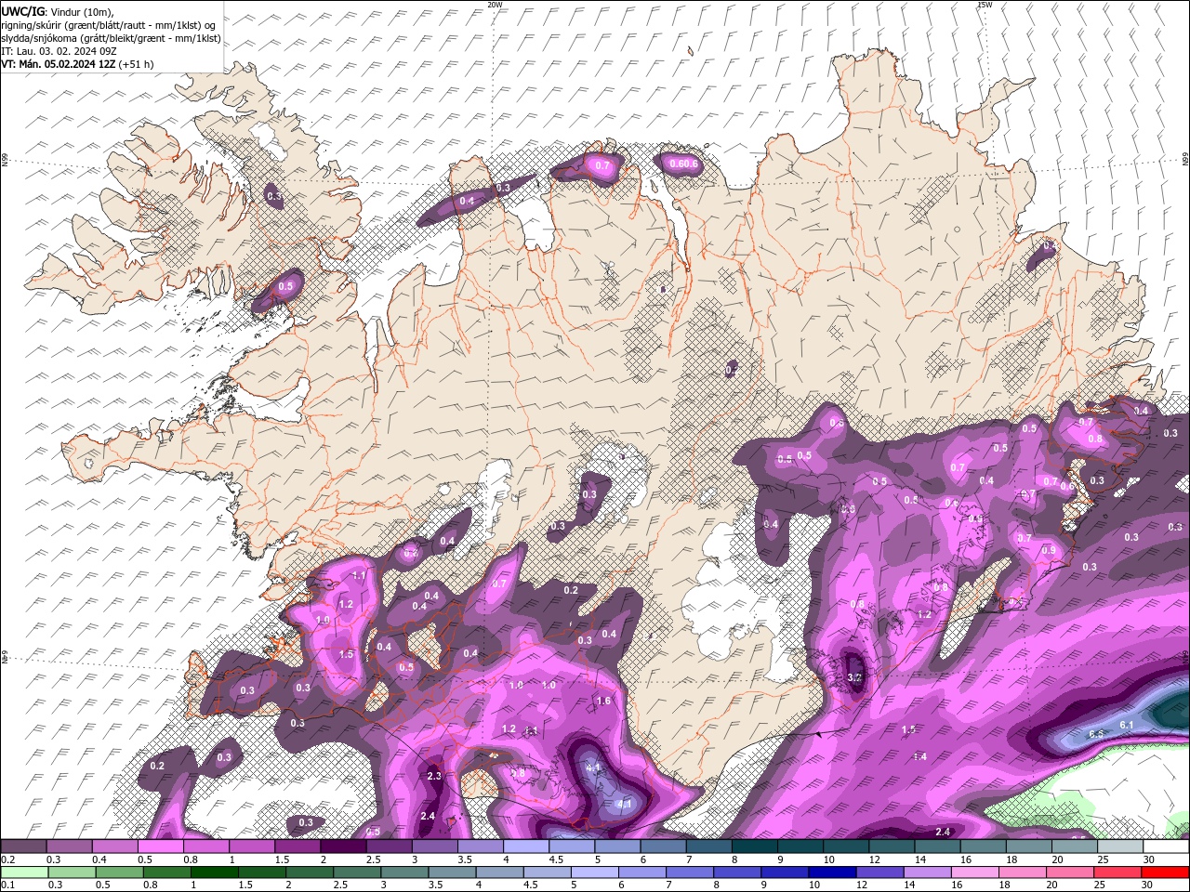1190x892 pixels.
Task: Click the 2.3 precipitation value on map
Action: tap(434, 776)
